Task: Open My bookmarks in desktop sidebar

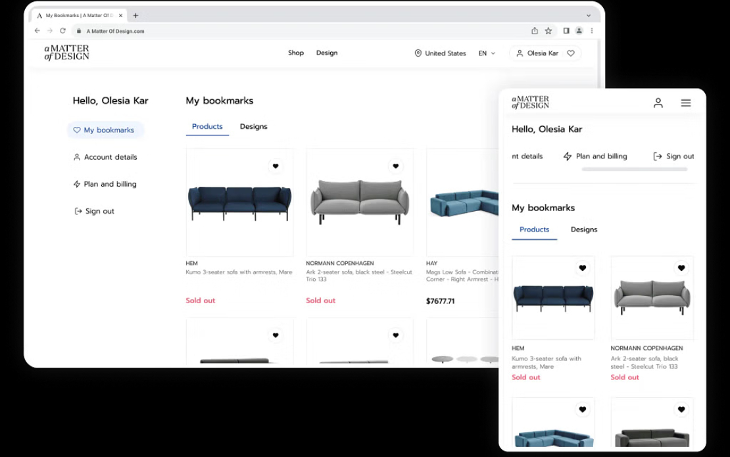Action: click(x=105, y=130)
